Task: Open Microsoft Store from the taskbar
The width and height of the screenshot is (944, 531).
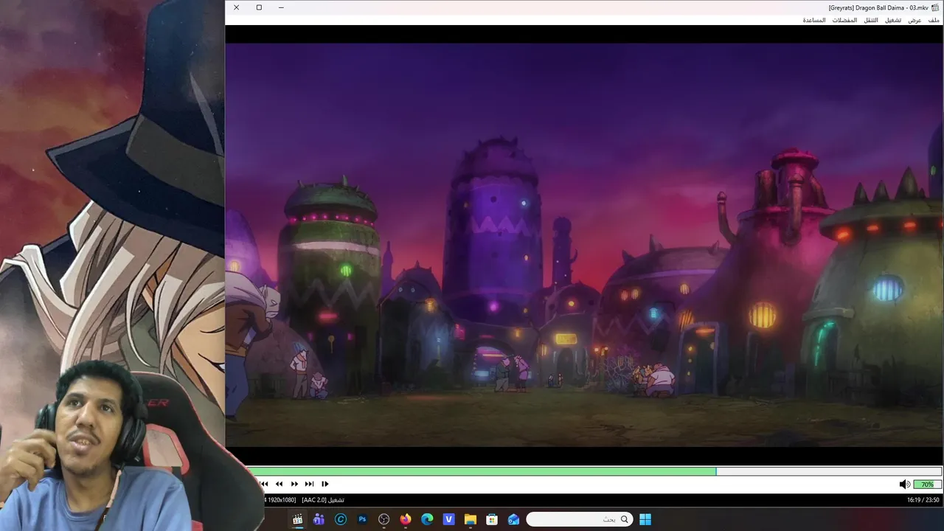Action: (492, 519)
